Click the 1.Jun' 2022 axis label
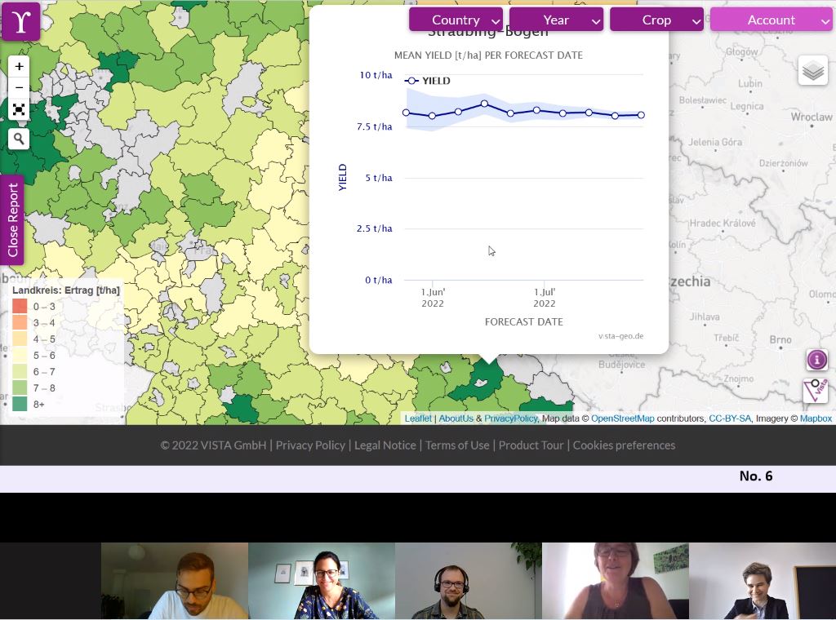This screenshot has height=620, width=836. pyautogui.click(x=433, y=298)
